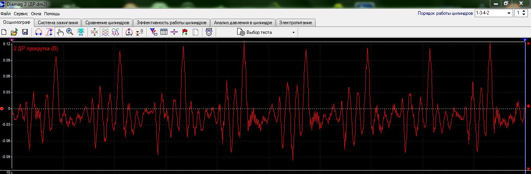Click the purple divider measurement icon

pos(174,32)
